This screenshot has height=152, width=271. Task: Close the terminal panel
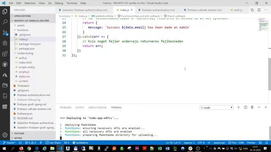[x=265, y=107]
